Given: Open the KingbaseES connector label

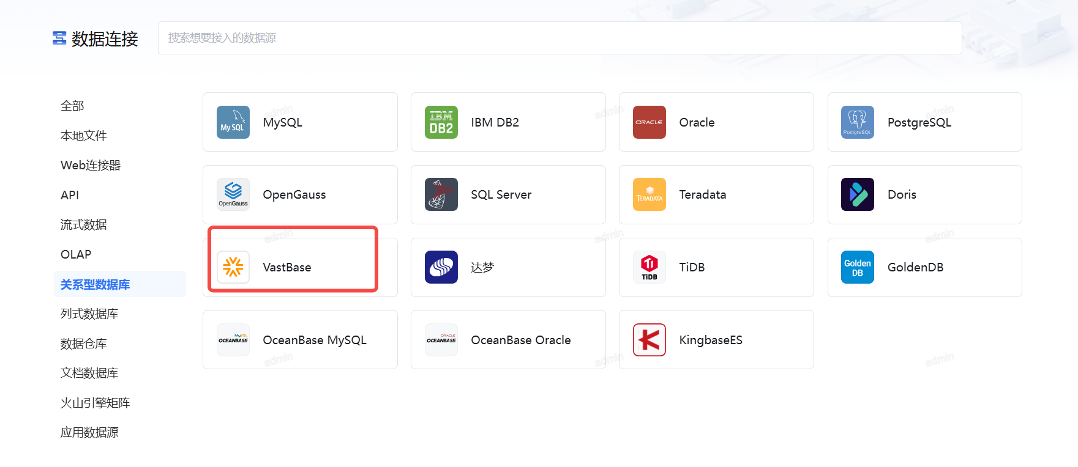Looking at the screenshot, I should [711, 340].
